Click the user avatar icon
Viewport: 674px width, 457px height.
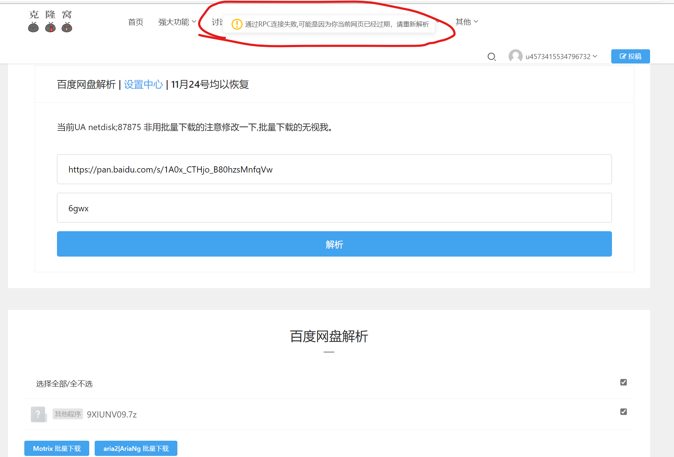tap(515, 56)
